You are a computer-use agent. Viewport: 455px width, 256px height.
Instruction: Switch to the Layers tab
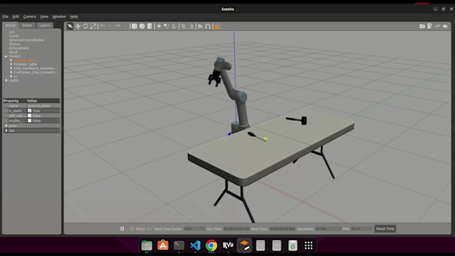(45, 25)
